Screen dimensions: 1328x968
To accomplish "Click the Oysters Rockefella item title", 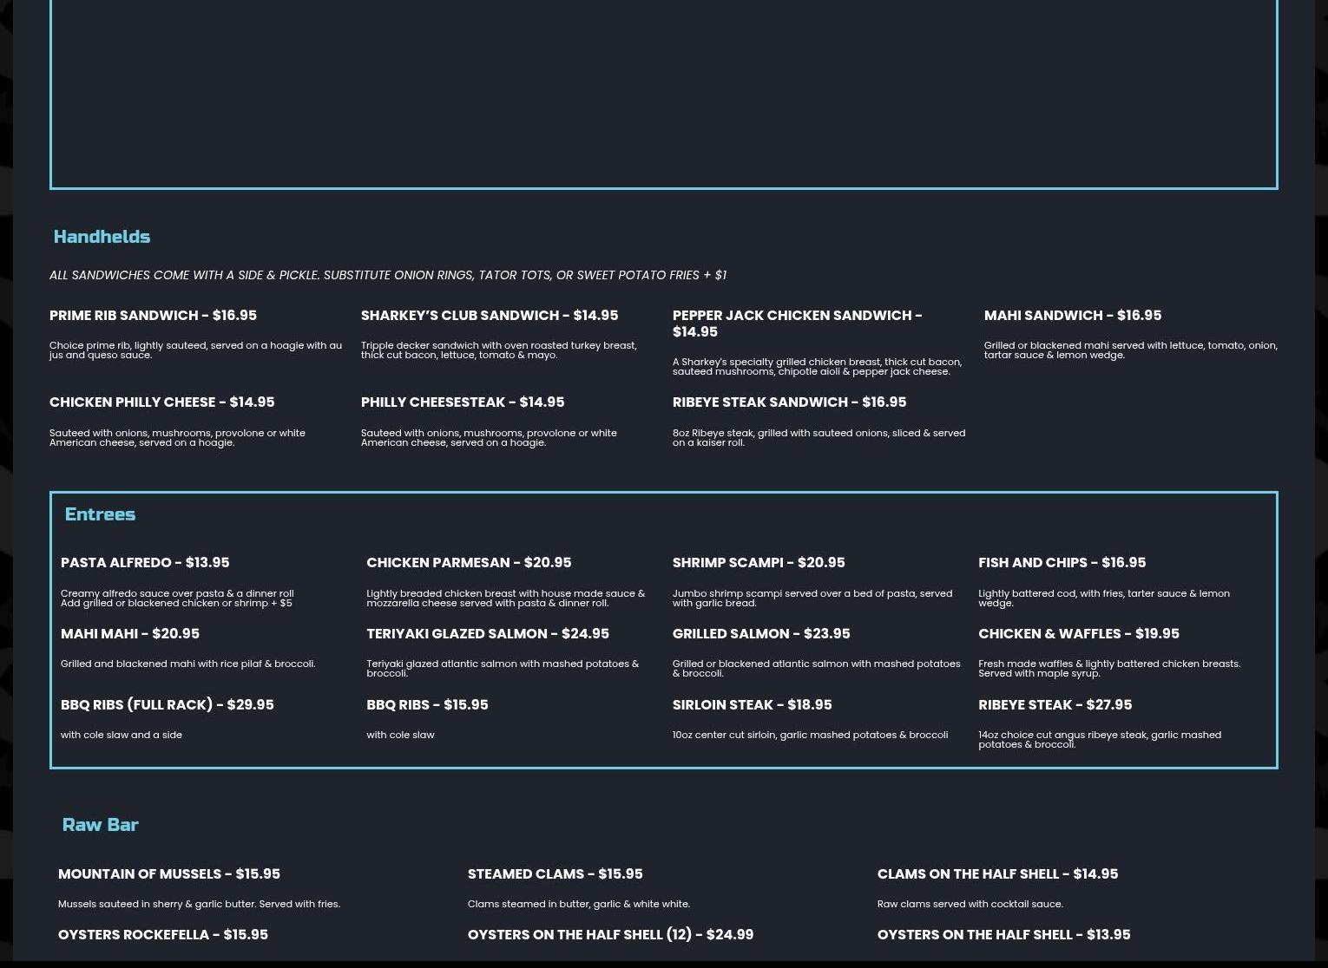I will pos(162,935).
